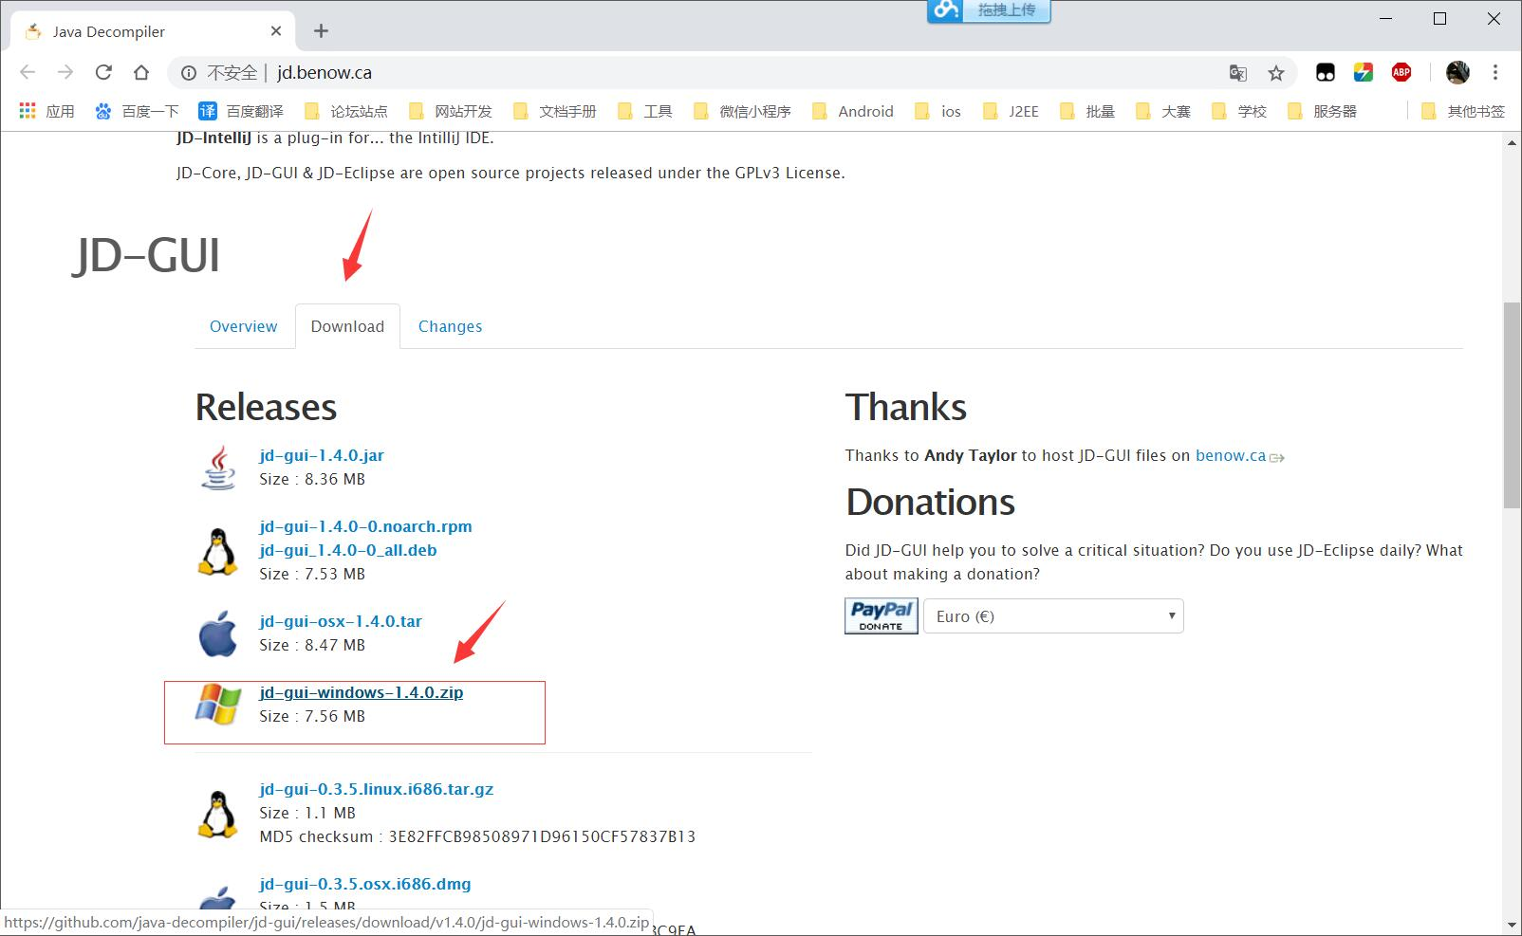This screenshot has height=936, width=1522.
Task: Reload the jd.benow.ca page
Action: pos(103,72)
